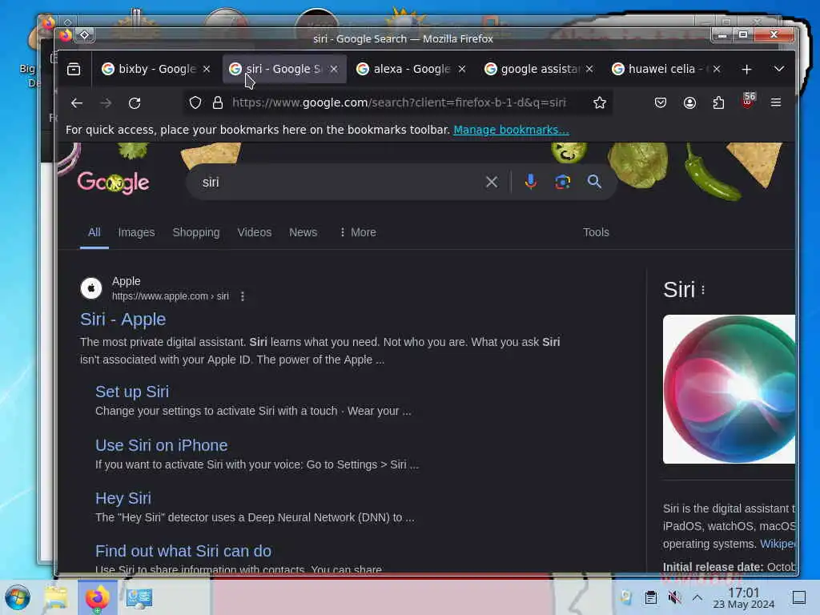Open Siri - Apple result
This screenshot has height=615, width=820.
[123, 319]
